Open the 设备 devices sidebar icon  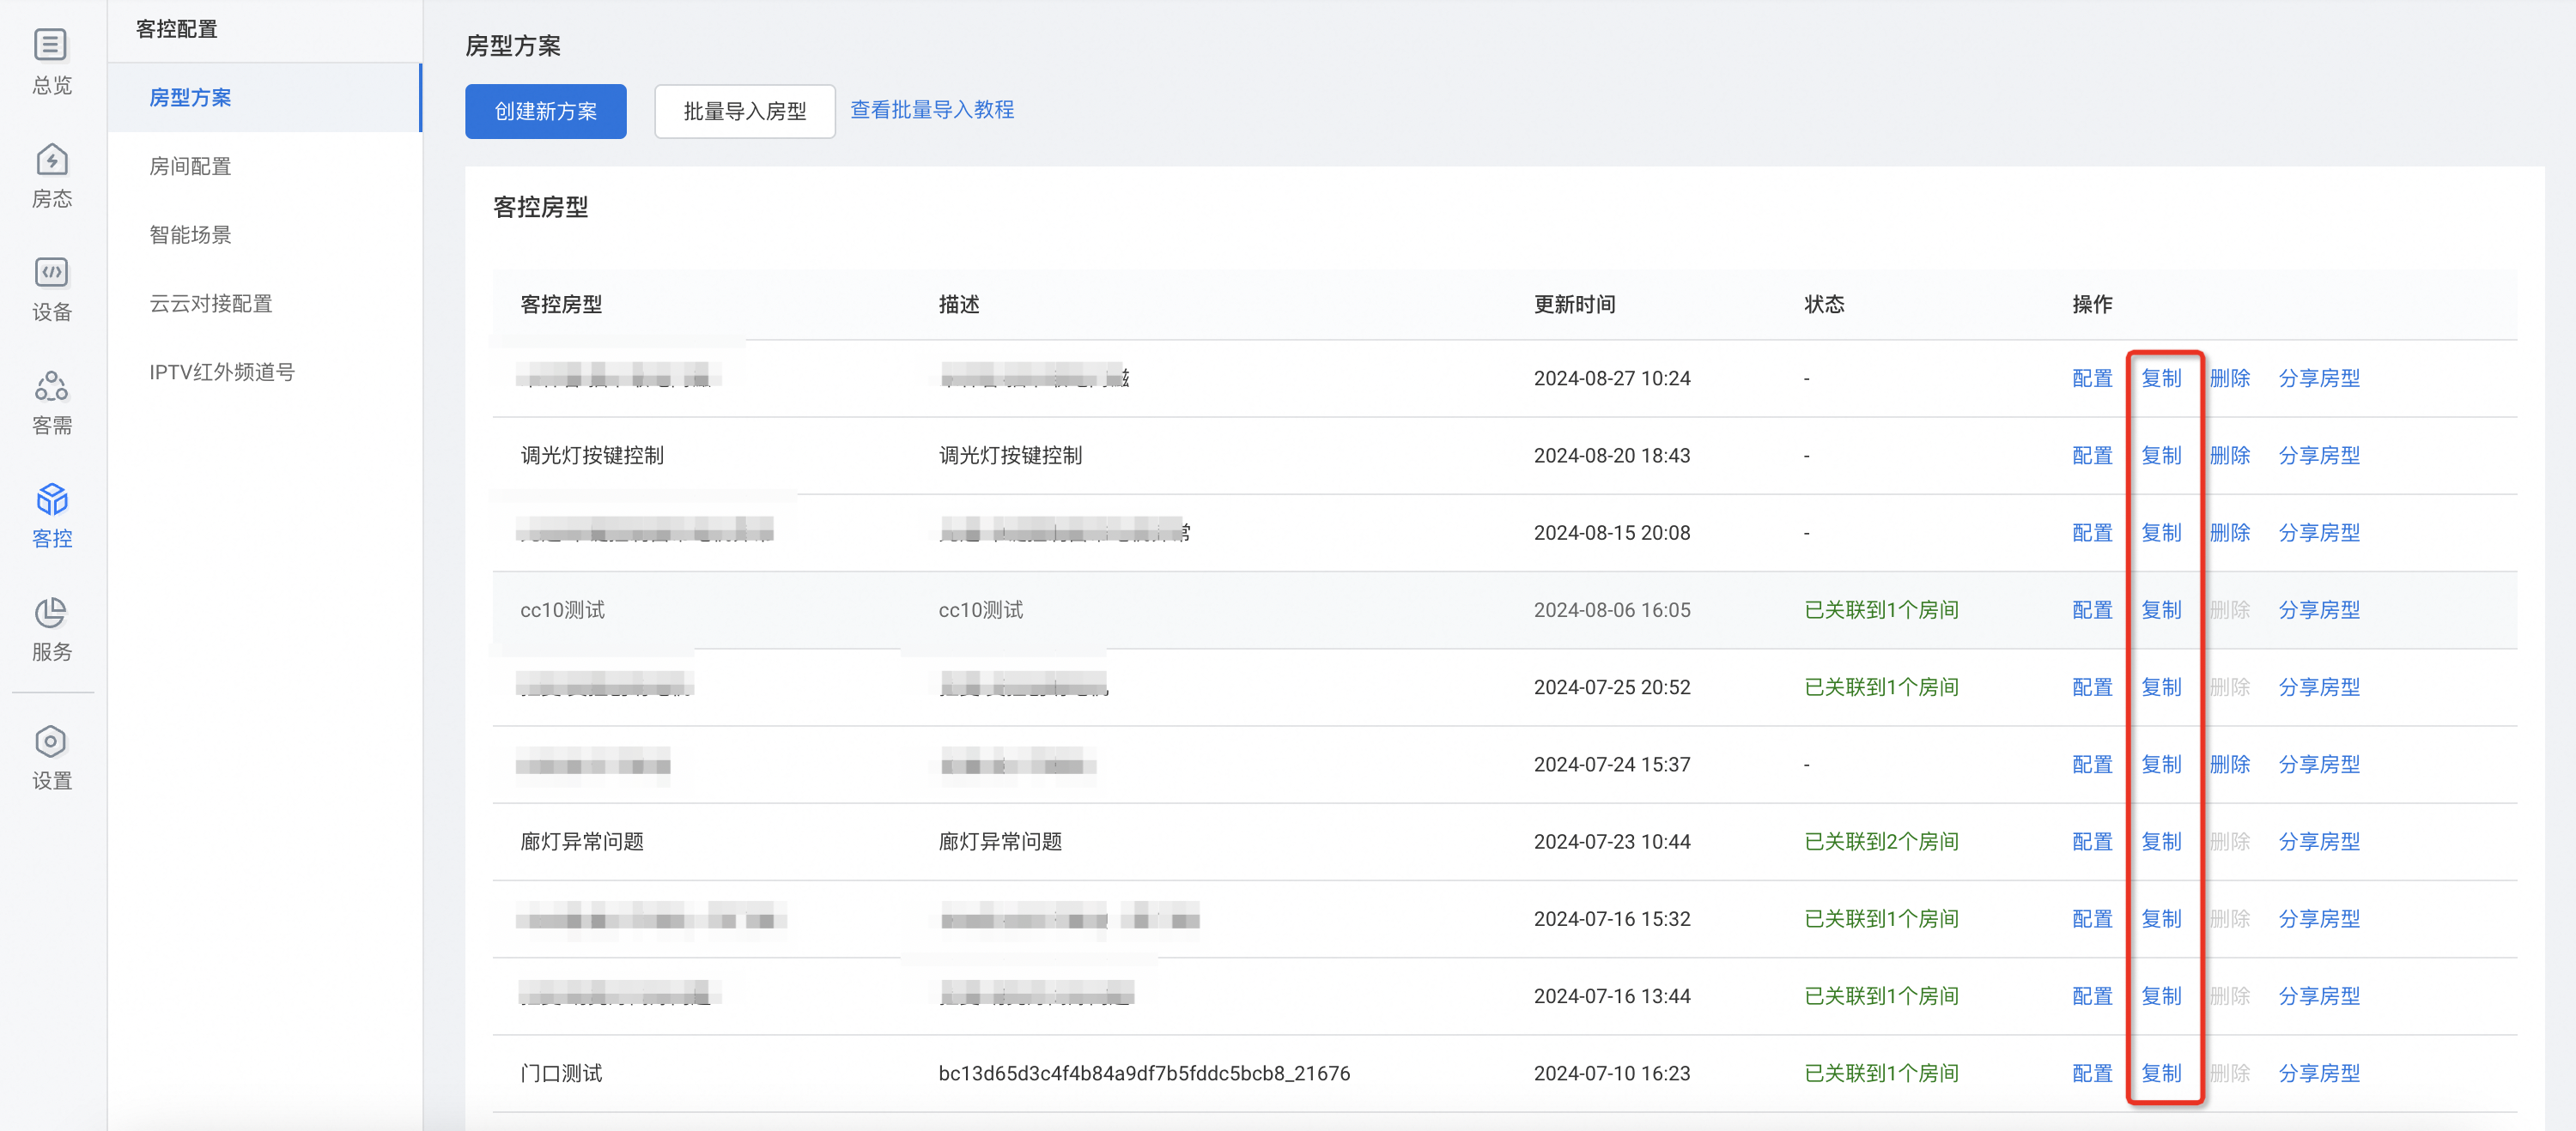pyautogui.click(x=51, y=273)
